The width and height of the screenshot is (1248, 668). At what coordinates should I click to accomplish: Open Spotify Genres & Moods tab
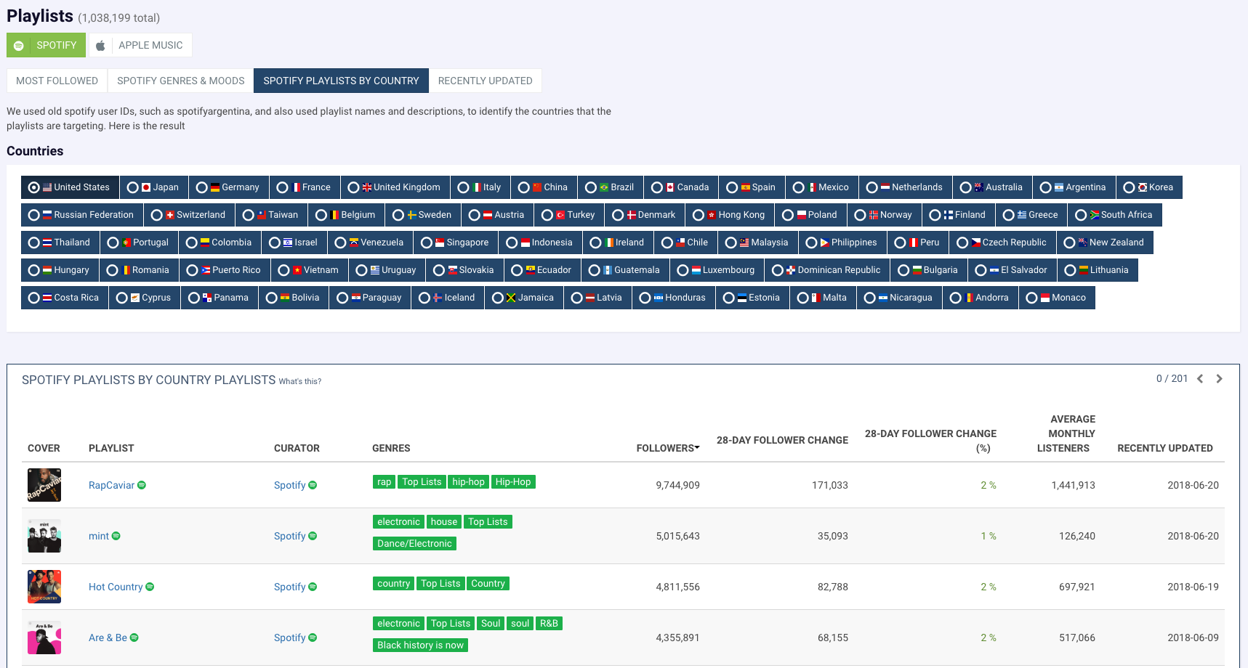(181, 81)
